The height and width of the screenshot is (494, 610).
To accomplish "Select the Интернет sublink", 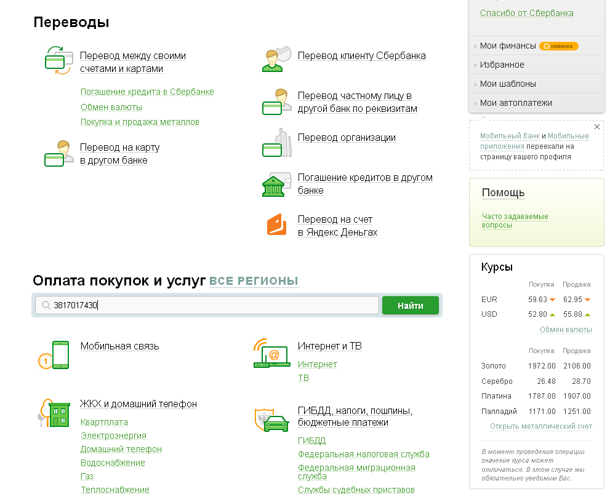I will point(318,365).
